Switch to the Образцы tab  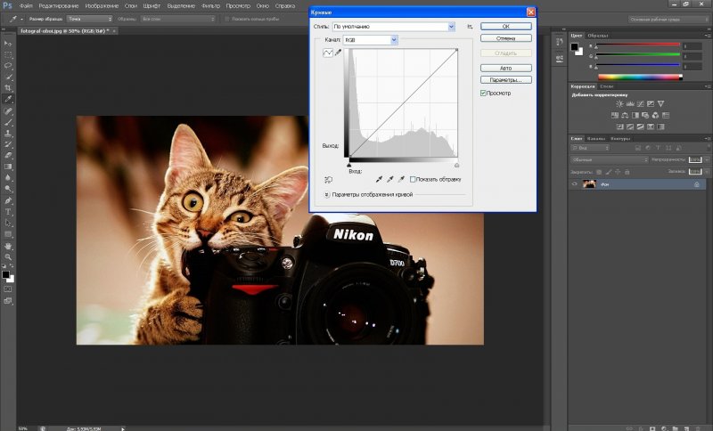pyautogui.click(x=597, y=36)
